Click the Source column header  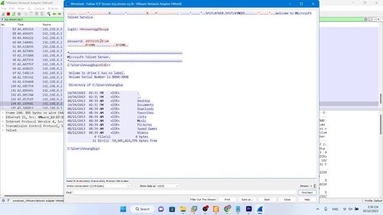pyautogui.click(x=47, y=24)
